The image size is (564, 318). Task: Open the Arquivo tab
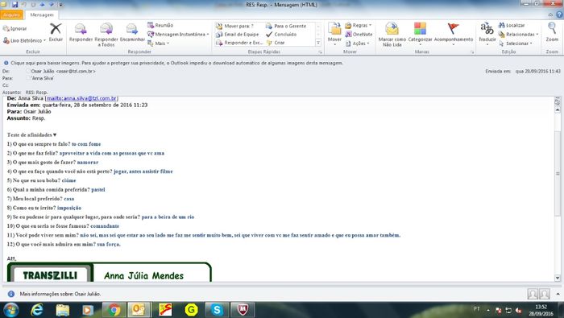point(11,14)
